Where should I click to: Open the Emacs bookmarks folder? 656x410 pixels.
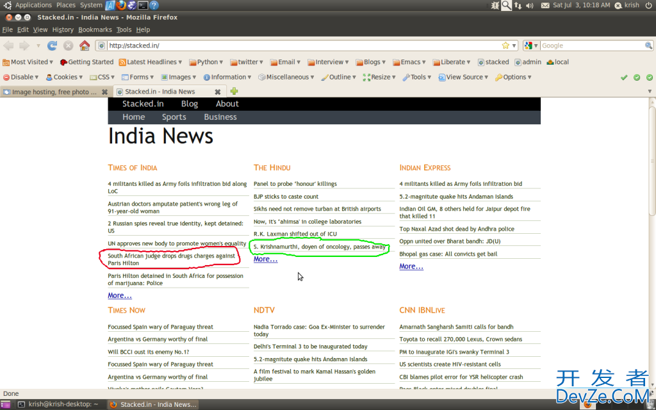[409, 62]
